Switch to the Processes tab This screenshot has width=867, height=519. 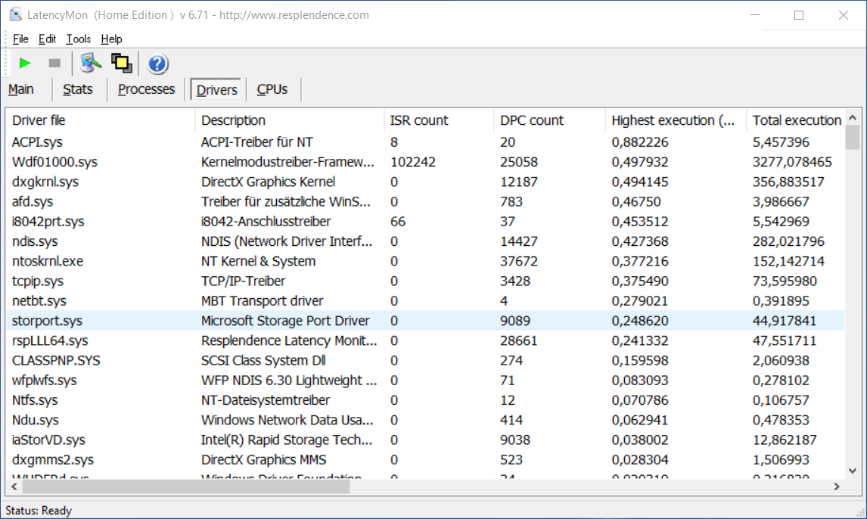147,89
